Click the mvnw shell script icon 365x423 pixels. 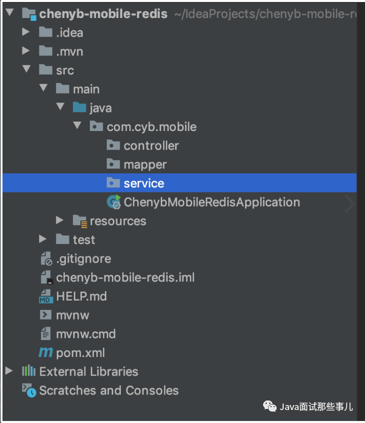pos(45,315)
